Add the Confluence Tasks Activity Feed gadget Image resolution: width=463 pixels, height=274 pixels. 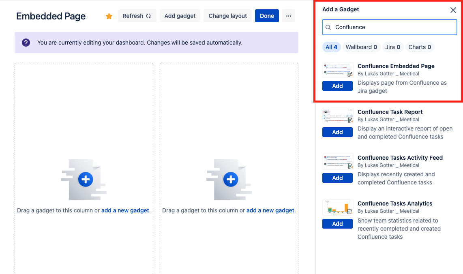(337, 178)
